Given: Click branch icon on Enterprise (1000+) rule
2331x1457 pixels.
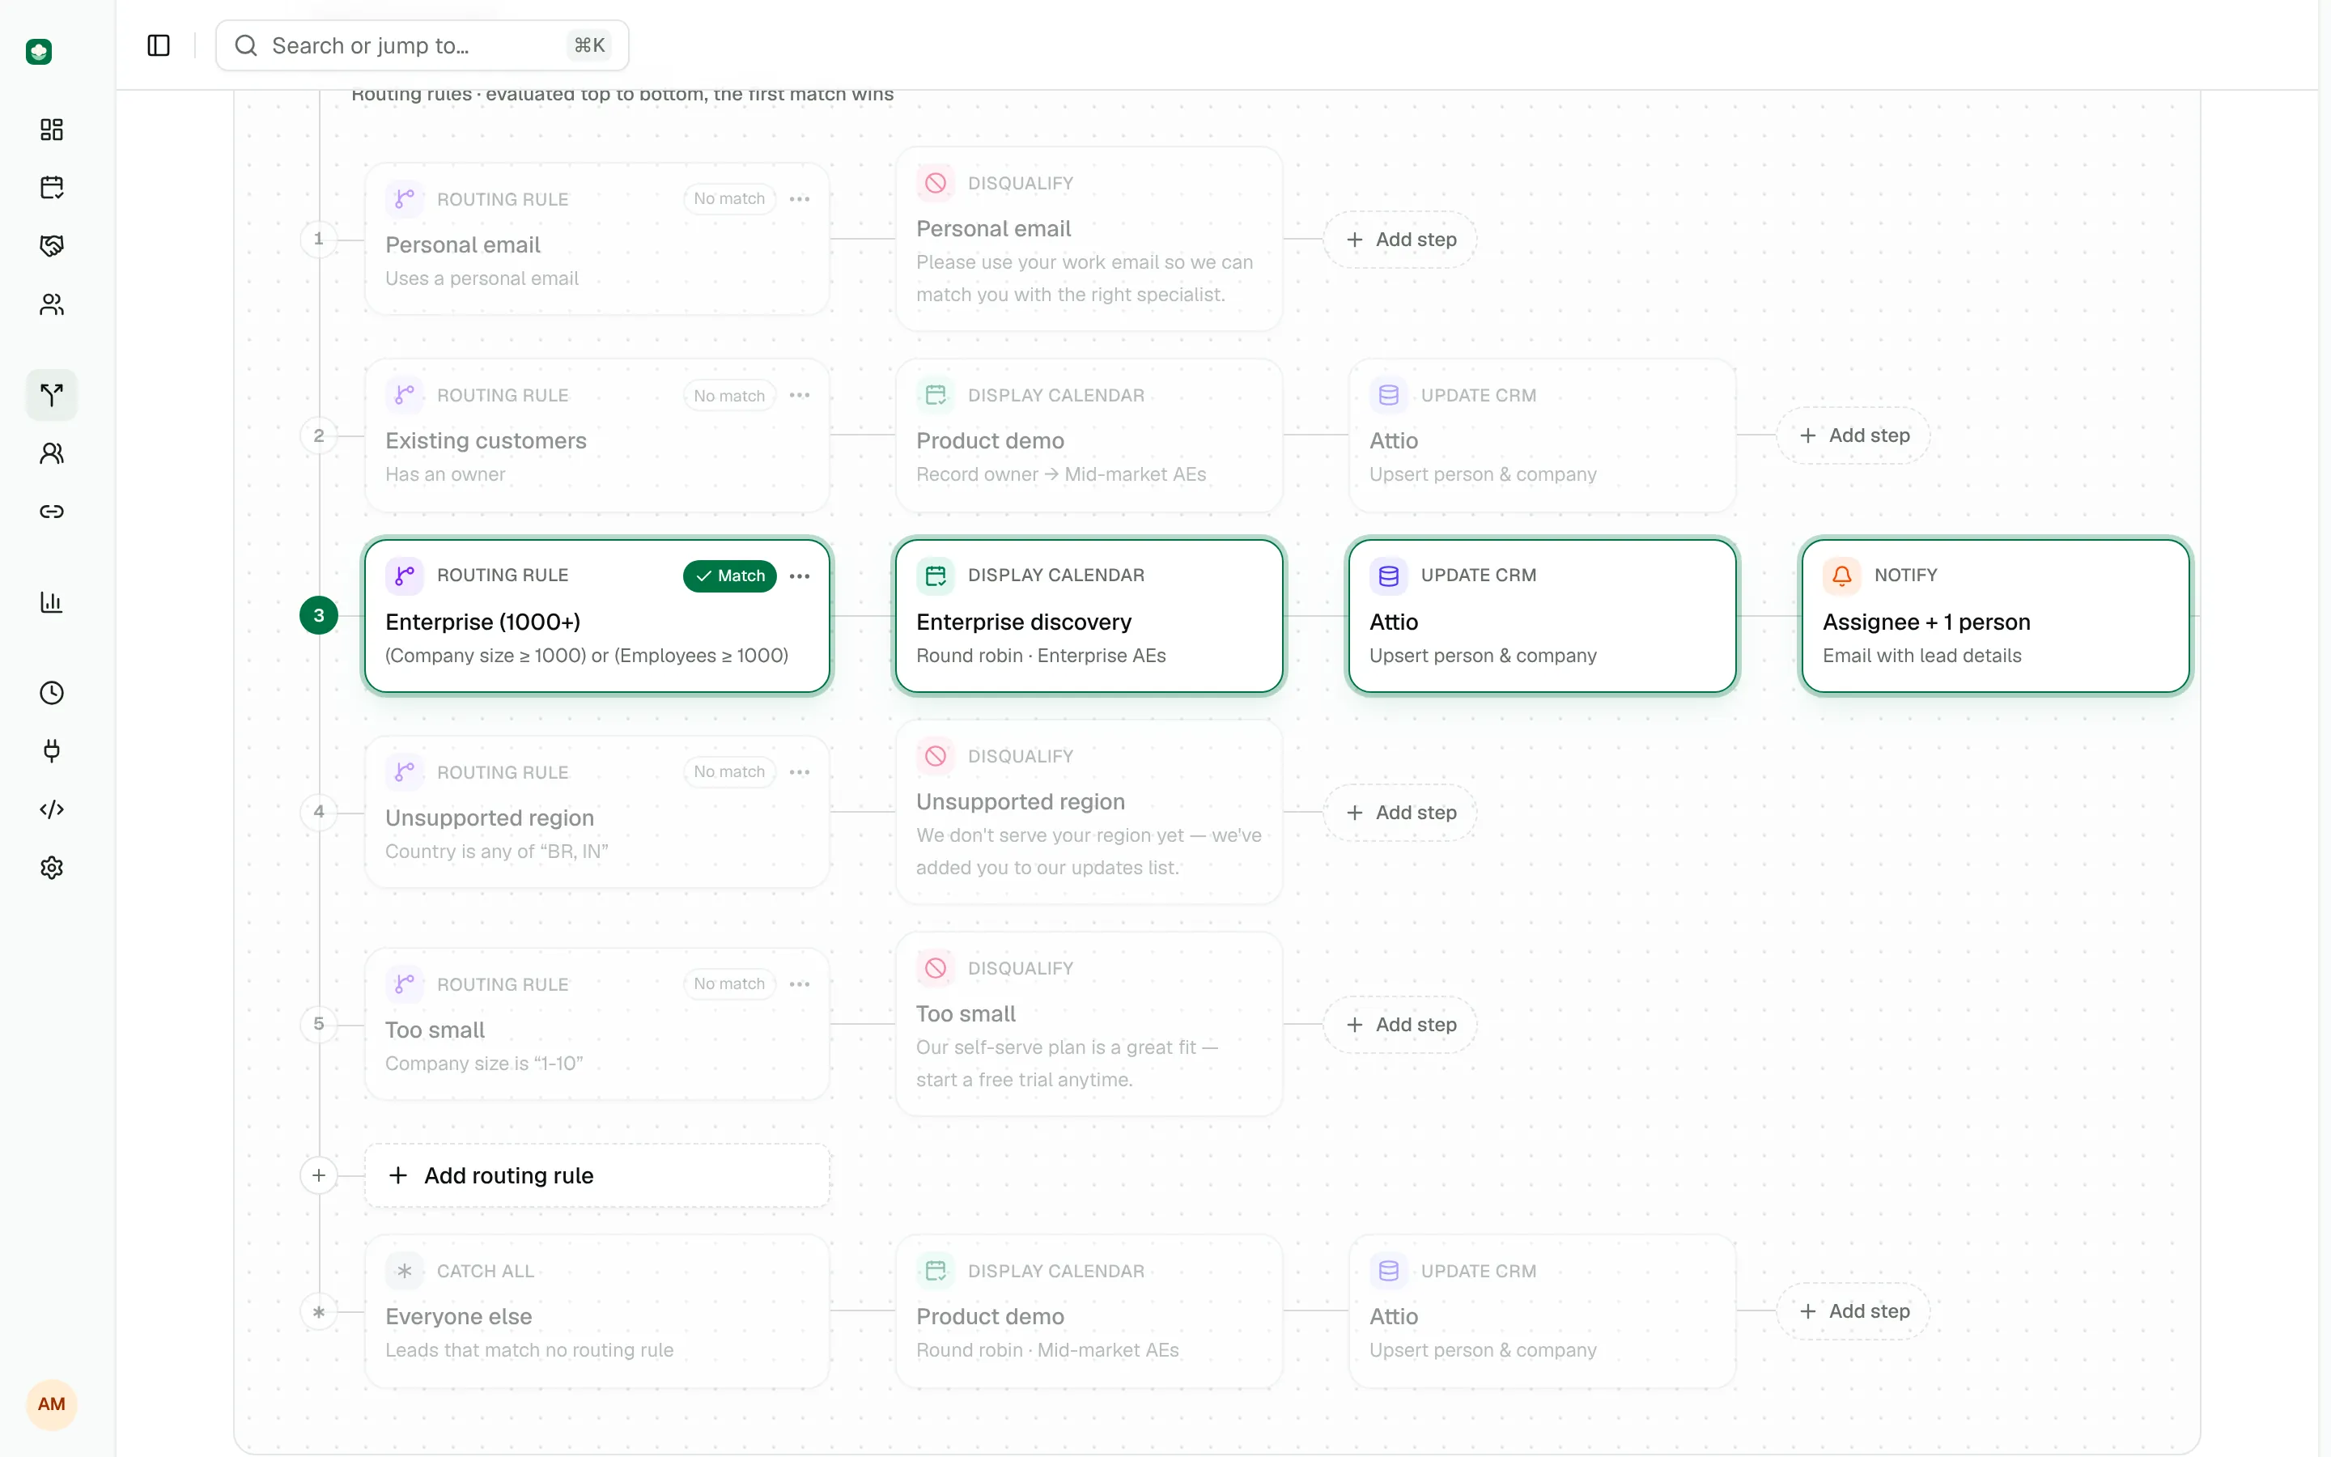Looking at the screenshot, I should (405, 576).
